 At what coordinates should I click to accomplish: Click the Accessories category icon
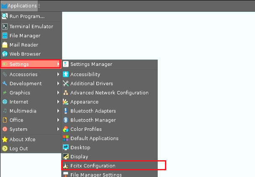click(x=5, y=74)
